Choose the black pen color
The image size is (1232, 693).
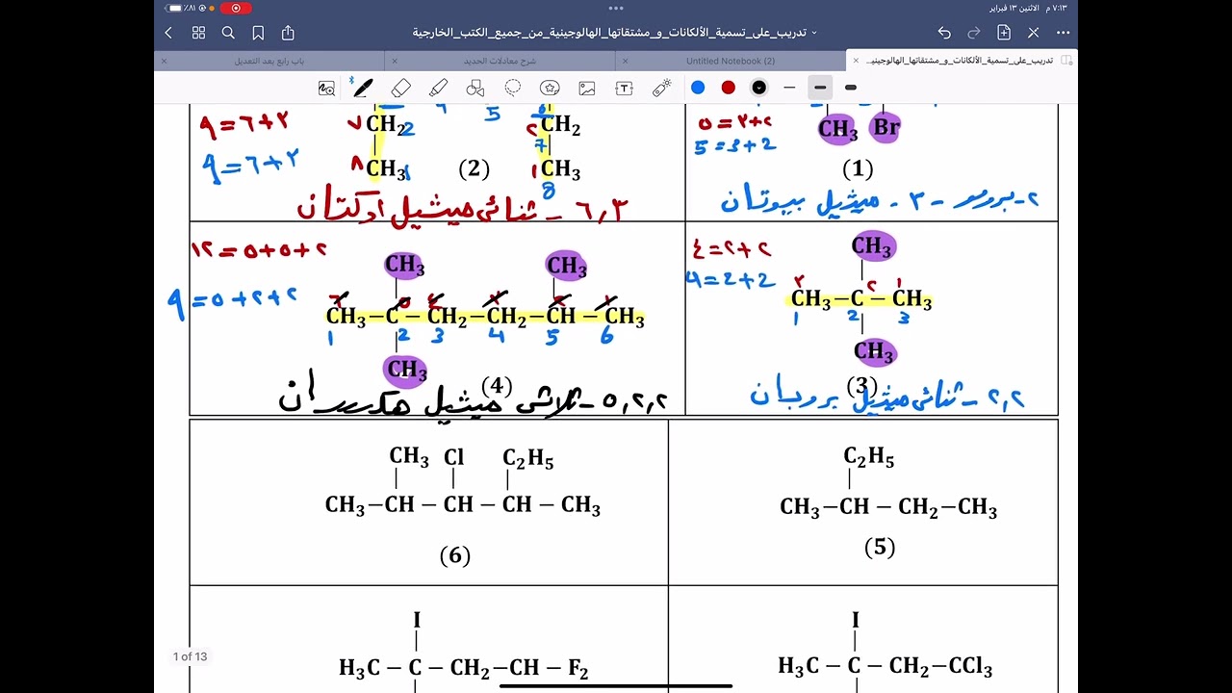coord(759,88)
